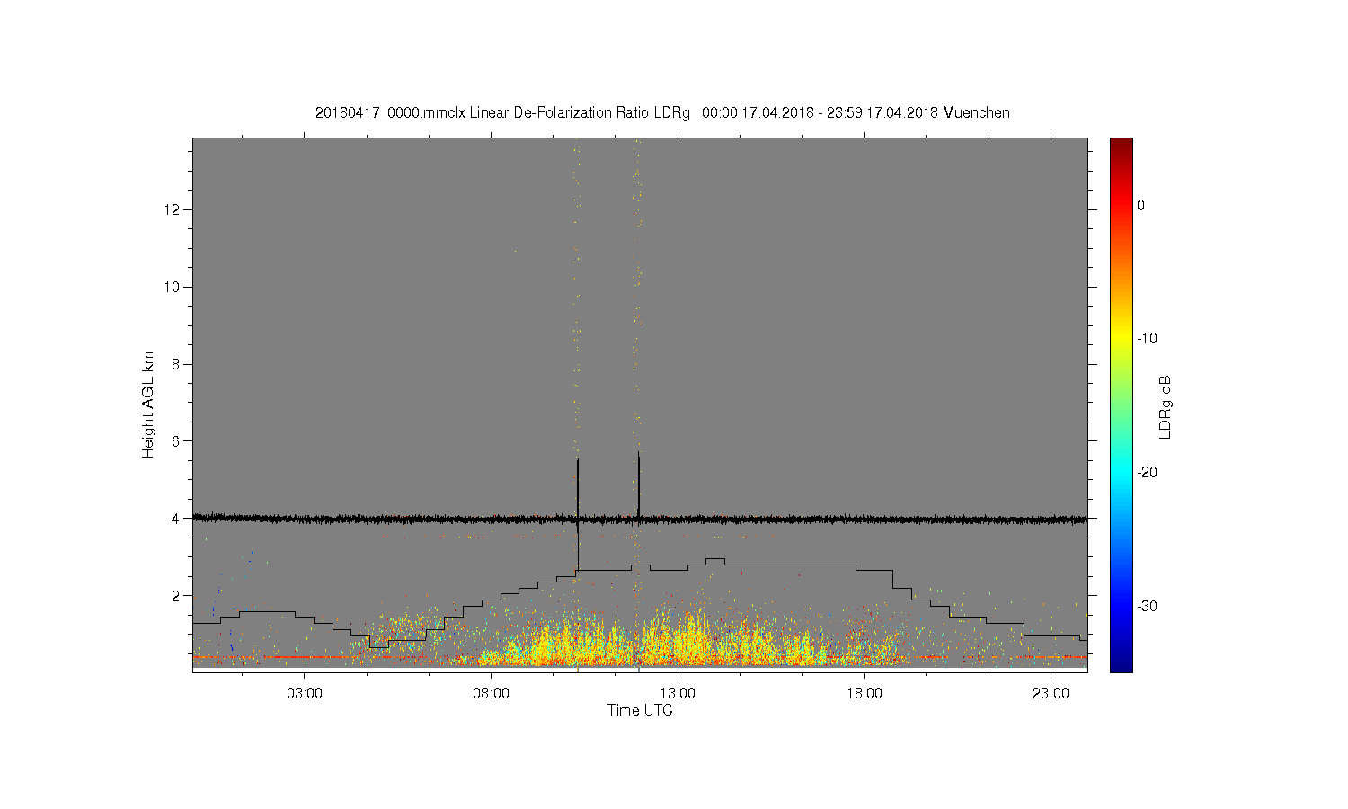
Task: Click the 'LDRg dB' colorbar label
Action: [x=1166, y=406]
